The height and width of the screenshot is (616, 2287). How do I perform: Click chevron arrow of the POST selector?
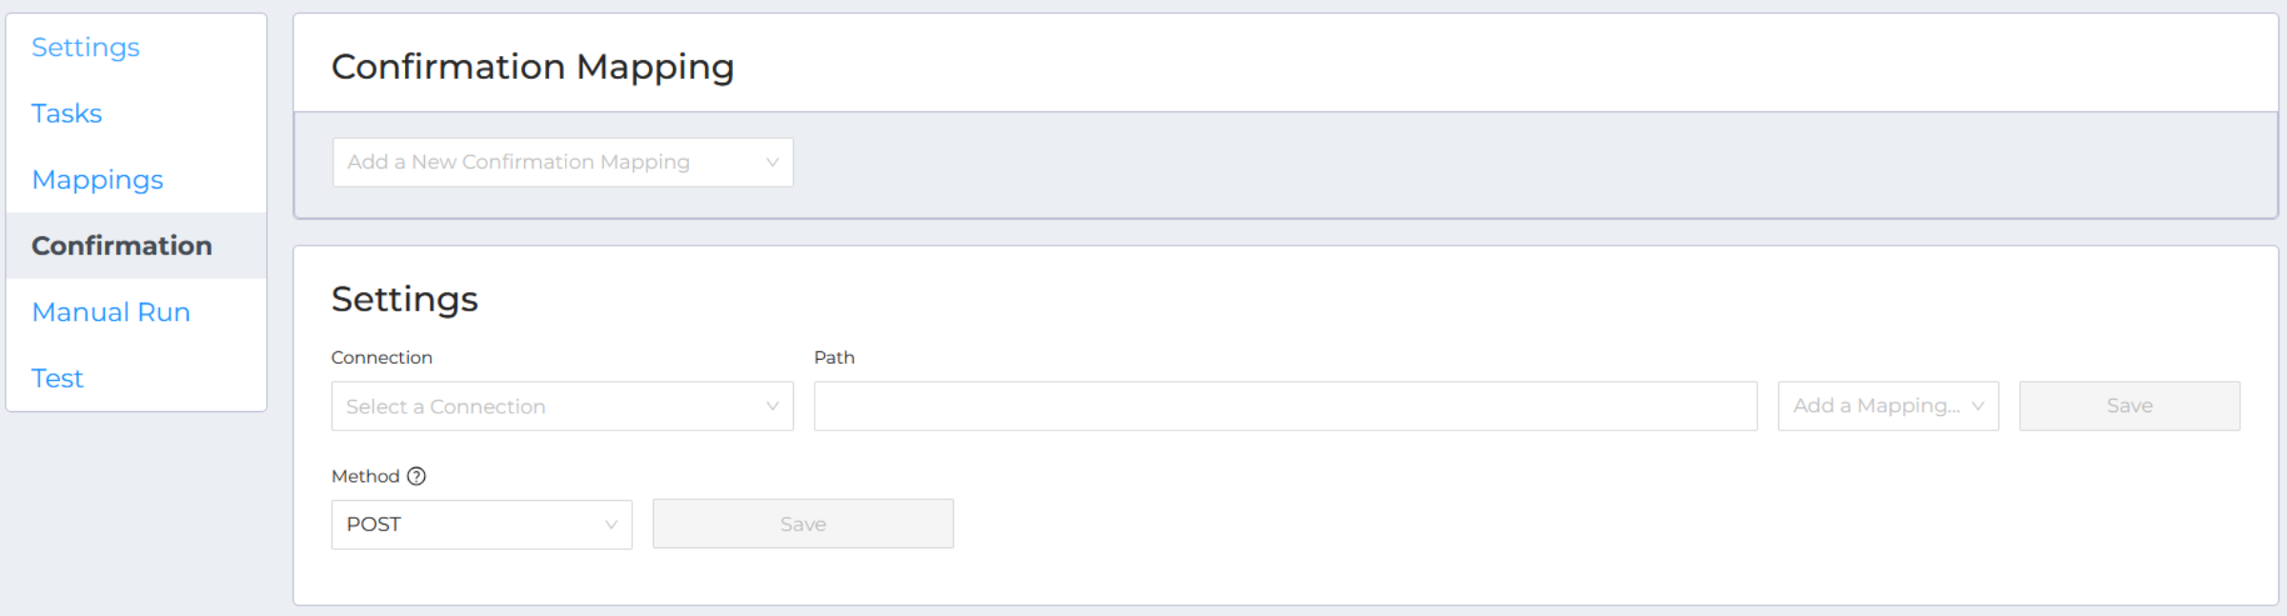pos(612,525)
